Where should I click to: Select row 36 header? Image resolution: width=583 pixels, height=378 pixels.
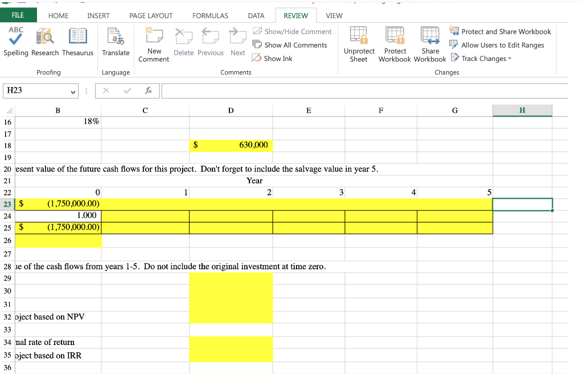[x=7, y=368]
